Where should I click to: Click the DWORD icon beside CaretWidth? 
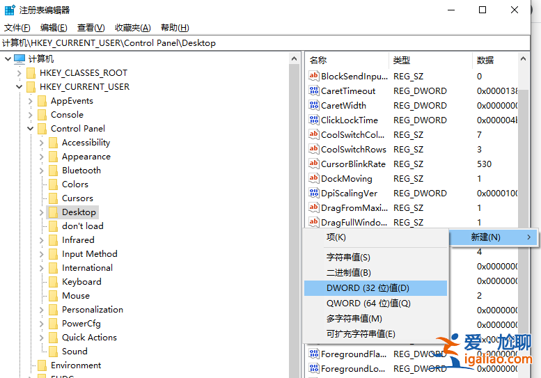point(313,105)
